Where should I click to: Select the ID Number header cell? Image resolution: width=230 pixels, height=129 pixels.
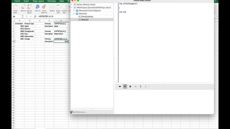coord(19,24)
